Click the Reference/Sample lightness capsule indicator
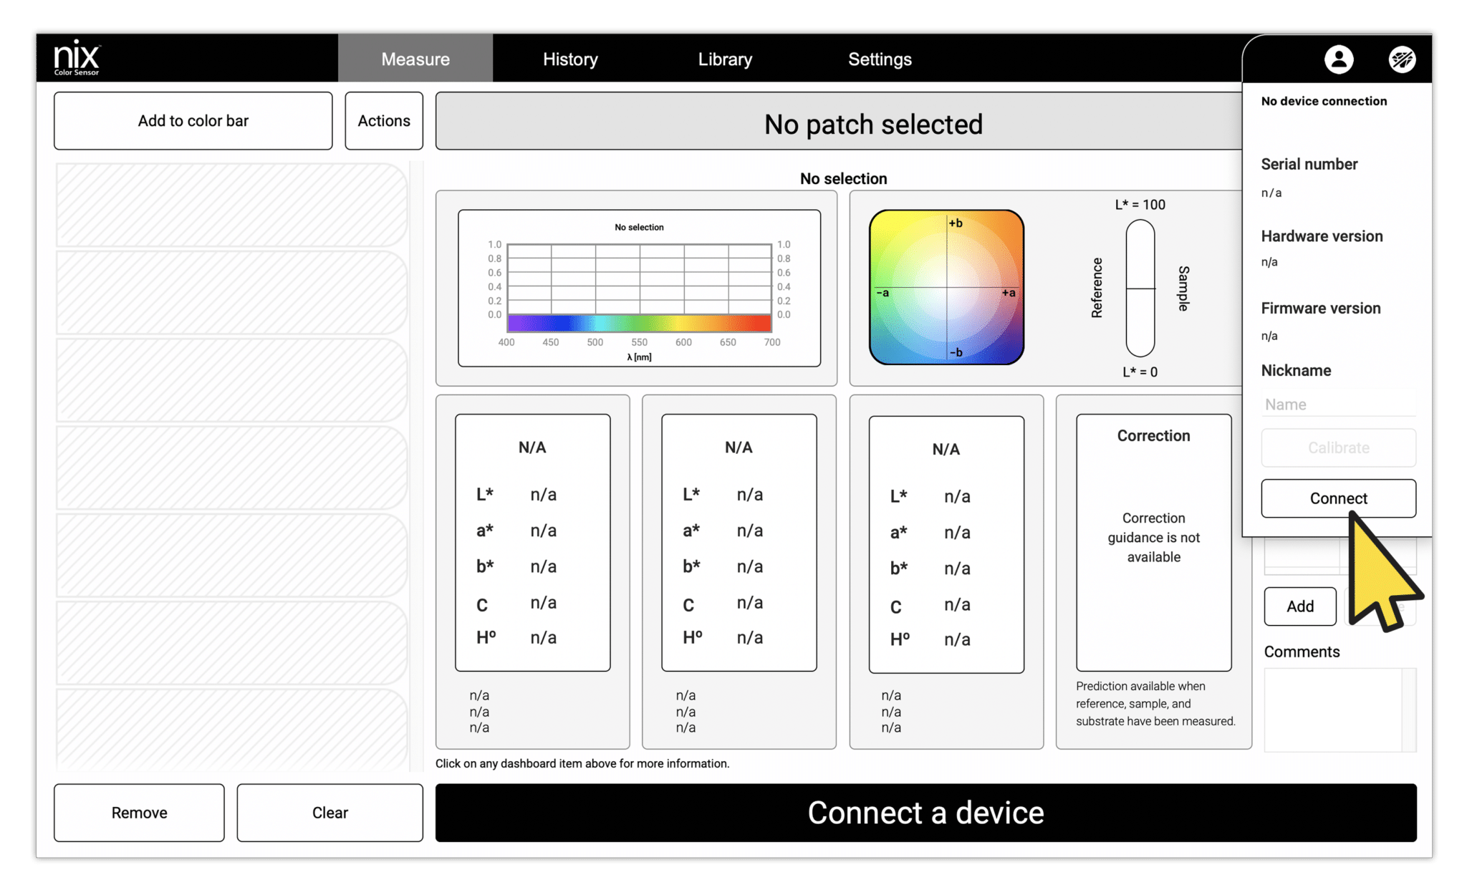 click(1139, 288)
